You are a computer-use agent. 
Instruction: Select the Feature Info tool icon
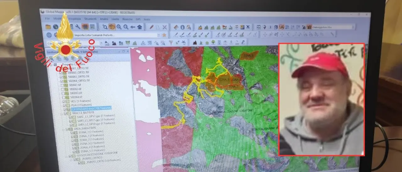click(x=182, y=27)
